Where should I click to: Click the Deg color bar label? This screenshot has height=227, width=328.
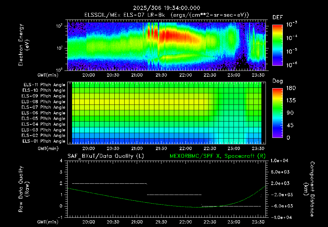point(277,81)
